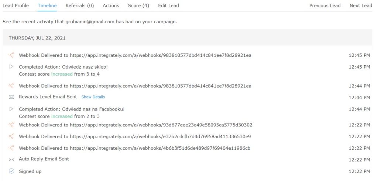Go to Next Lead
The image size is (378, 181).
361,6
